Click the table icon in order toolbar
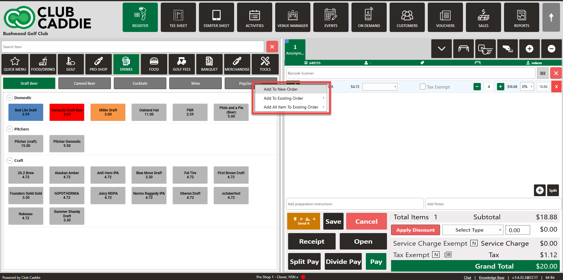 pyautogui.click(x=463, y=49)
